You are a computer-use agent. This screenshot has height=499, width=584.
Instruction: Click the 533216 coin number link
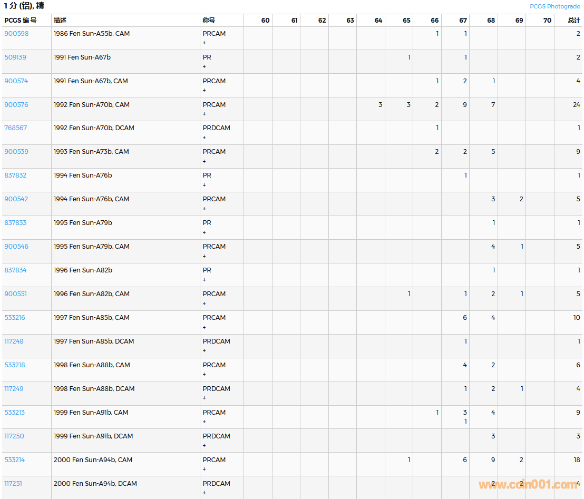pos(15,318)
